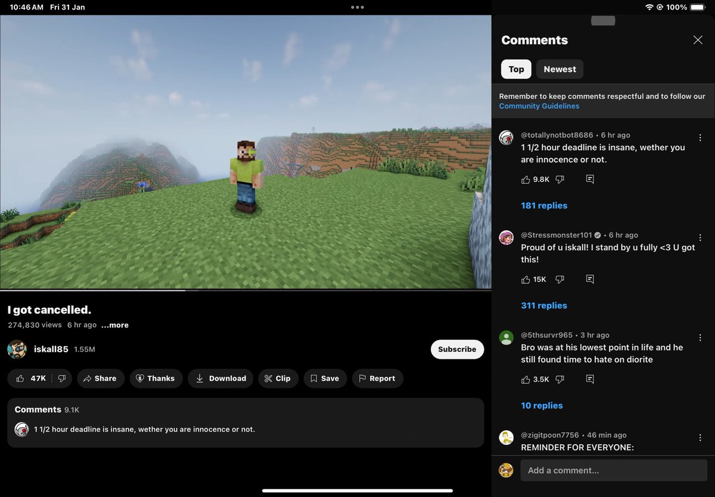Screen dimensions: 715x497
Task: Open Stressmonster101 profile avatar
Action: click(x=506, y=238)
